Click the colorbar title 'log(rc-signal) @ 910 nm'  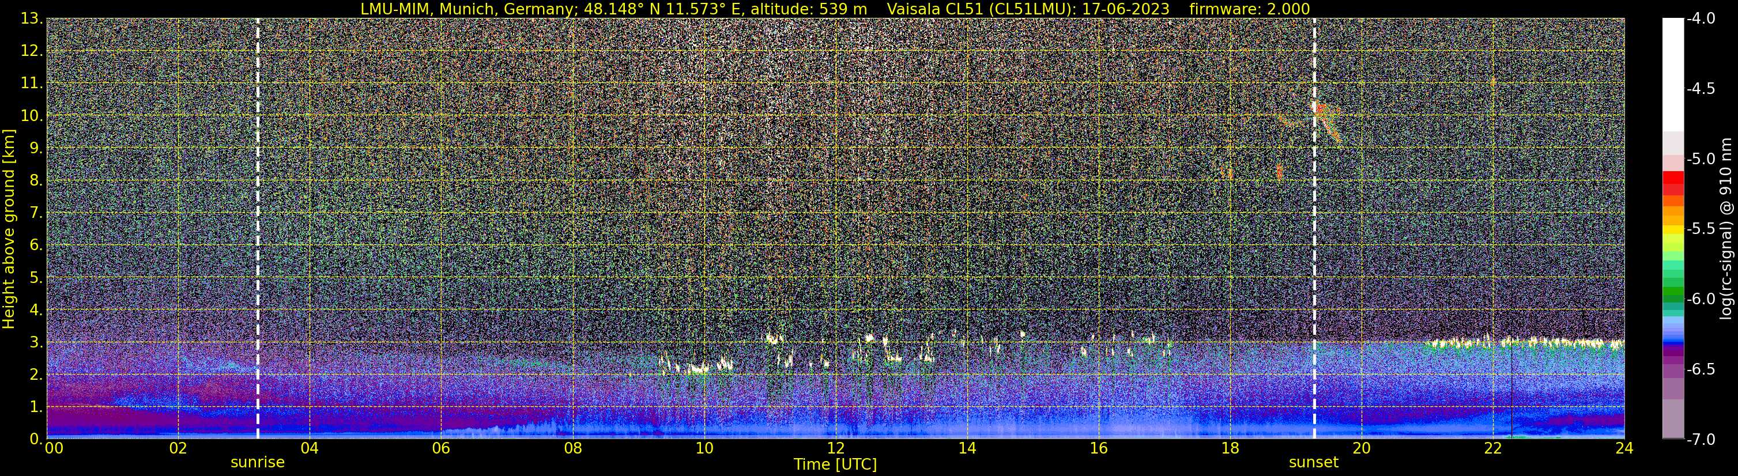1726,229
